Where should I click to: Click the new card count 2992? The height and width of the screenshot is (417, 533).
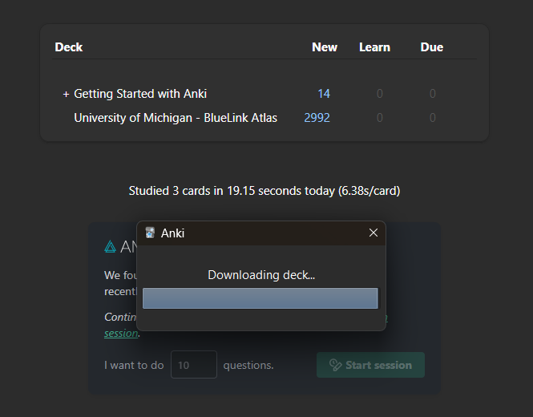[x=317, y=118]
